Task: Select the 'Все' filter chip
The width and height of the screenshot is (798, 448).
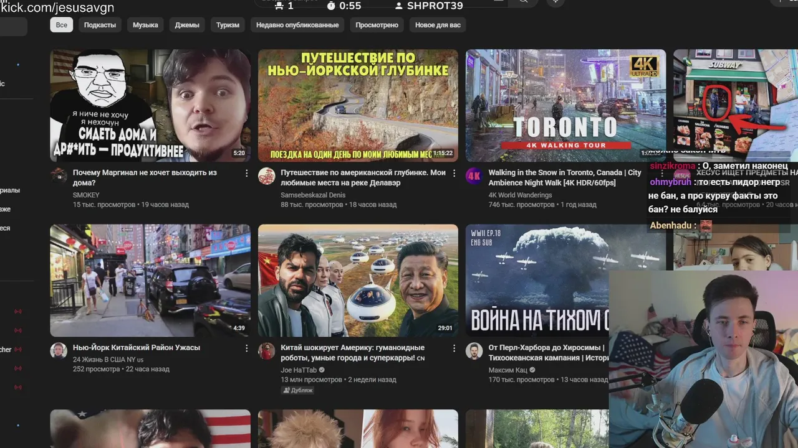Action: point(62,25)
